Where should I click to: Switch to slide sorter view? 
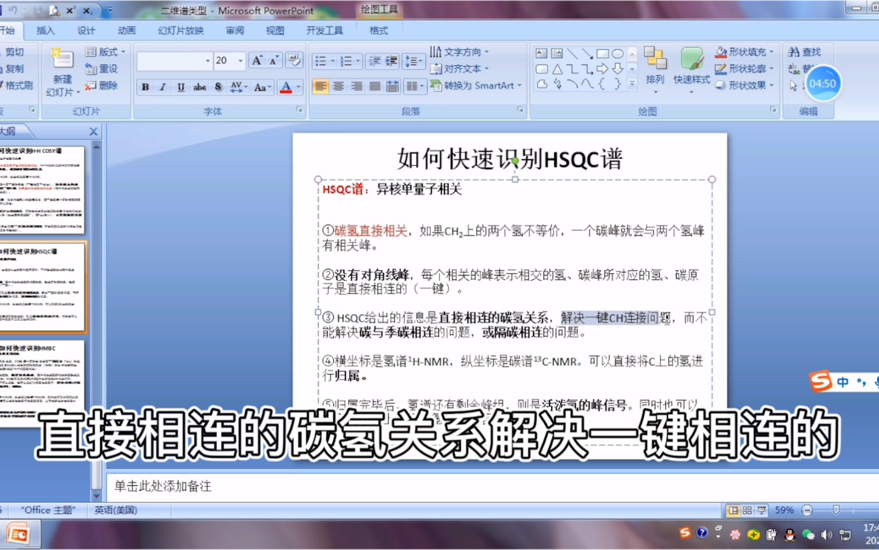747,510
